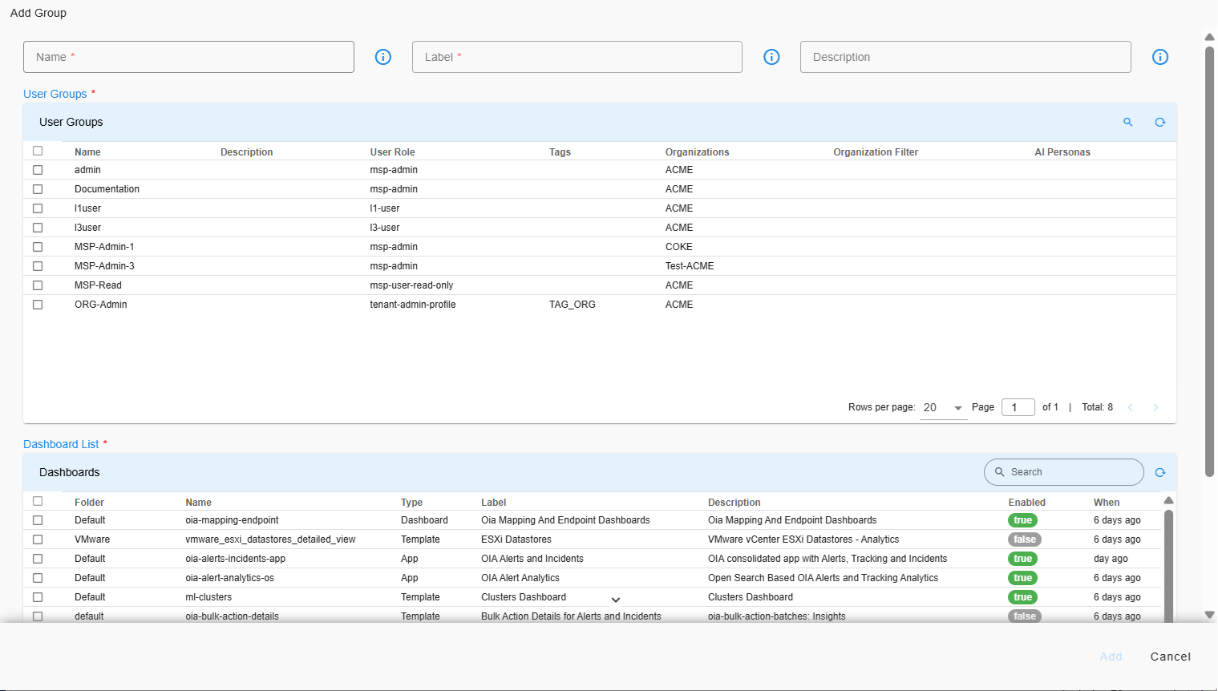
Task: Click the info icon next to Name field
Action: [x=383, y=57]
